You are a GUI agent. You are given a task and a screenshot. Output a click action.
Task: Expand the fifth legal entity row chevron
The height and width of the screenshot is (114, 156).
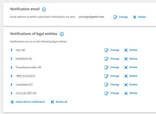pos(11,85)
